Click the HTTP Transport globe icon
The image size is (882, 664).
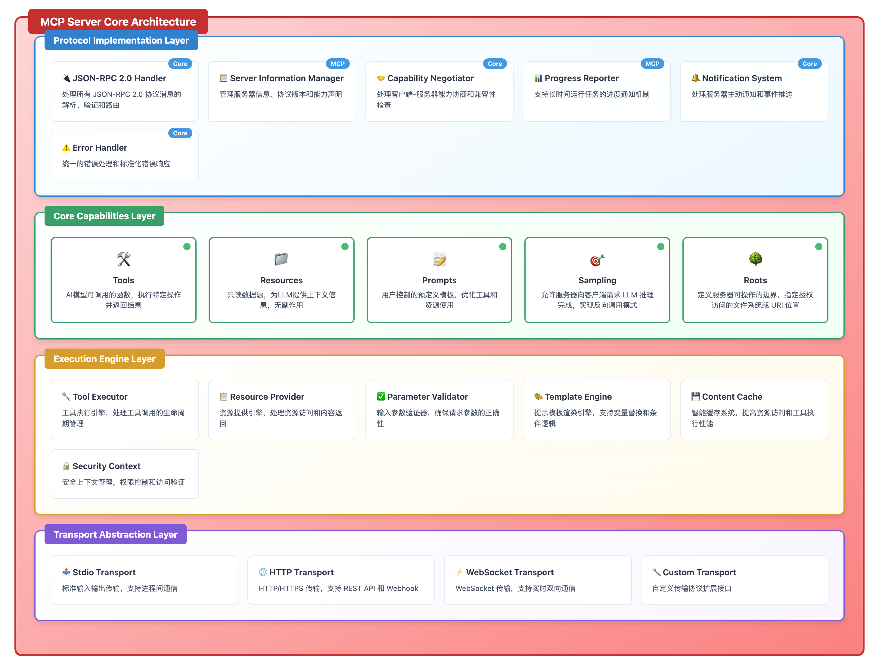[x=263, y=572]
